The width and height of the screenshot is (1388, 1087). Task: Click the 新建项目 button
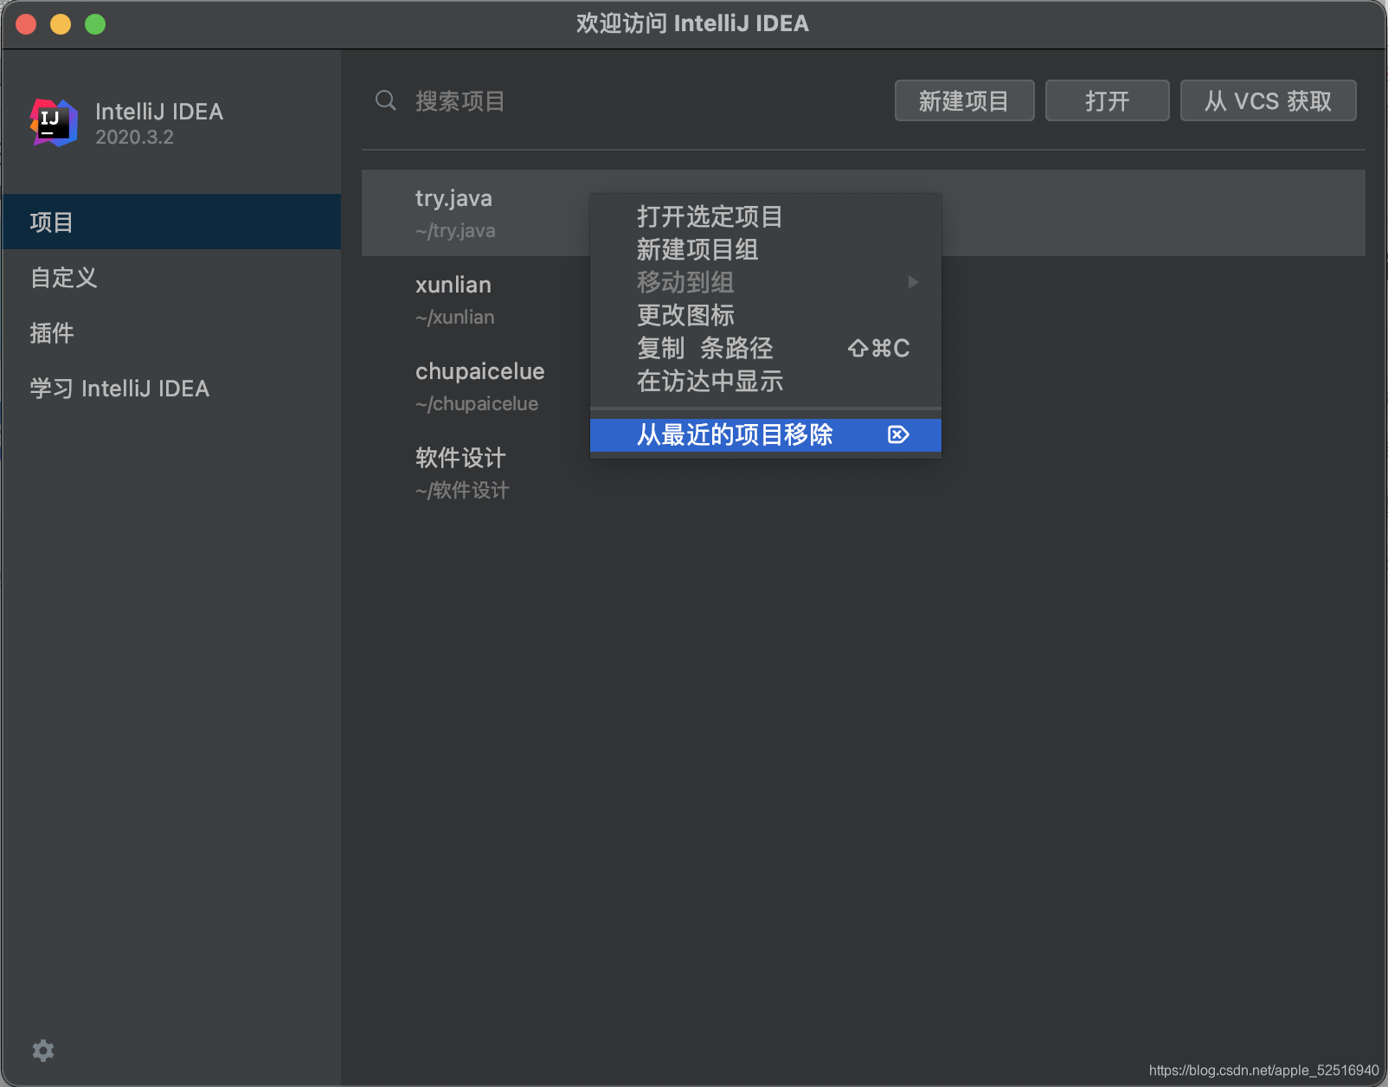964,100
